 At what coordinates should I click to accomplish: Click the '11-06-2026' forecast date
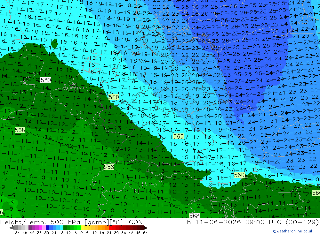218,222
